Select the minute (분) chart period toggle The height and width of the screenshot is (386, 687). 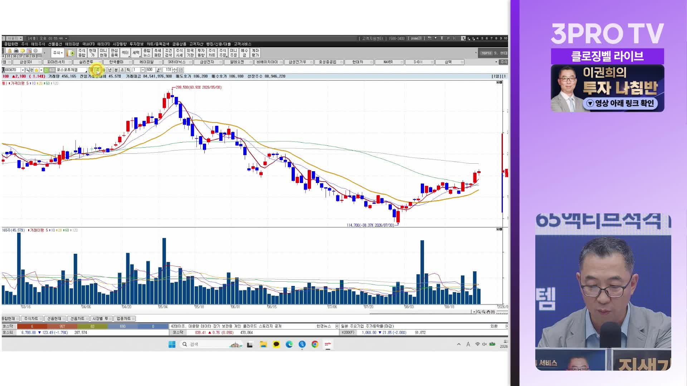coord(116,70)
